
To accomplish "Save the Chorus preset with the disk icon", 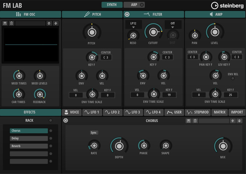I will tap(189, 121).
